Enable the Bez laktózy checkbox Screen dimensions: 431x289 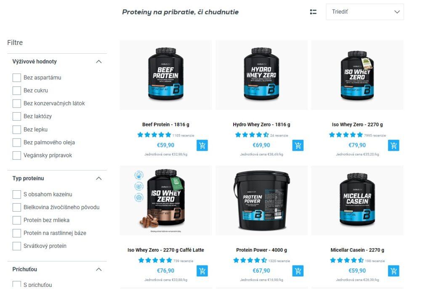(x=17, y=116)
